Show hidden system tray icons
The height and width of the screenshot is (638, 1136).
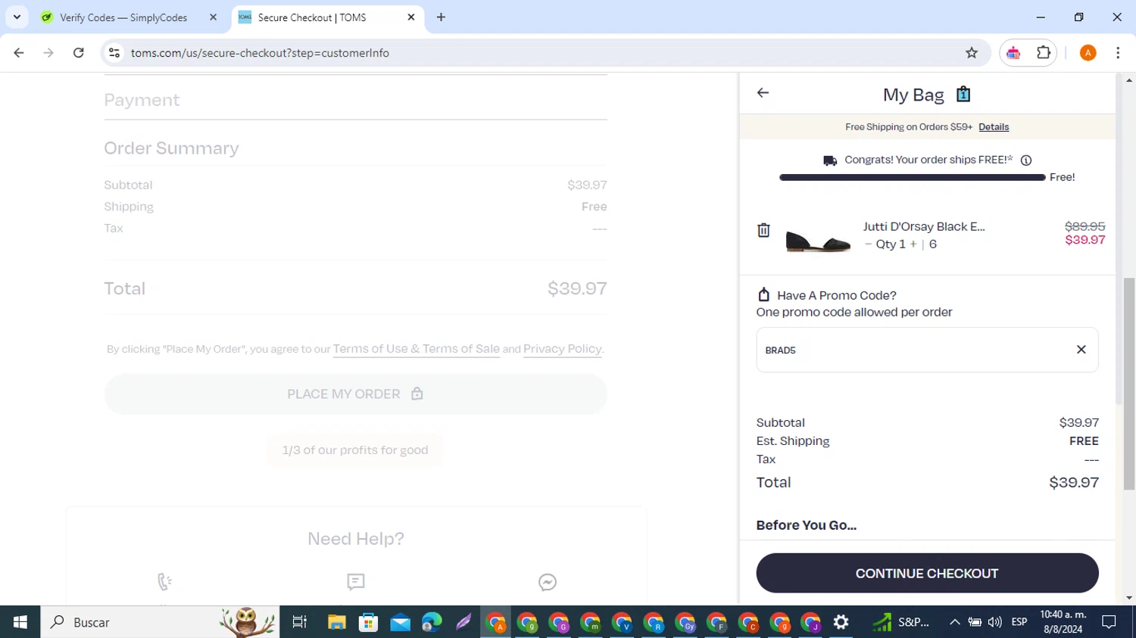[x=955, y=622]
